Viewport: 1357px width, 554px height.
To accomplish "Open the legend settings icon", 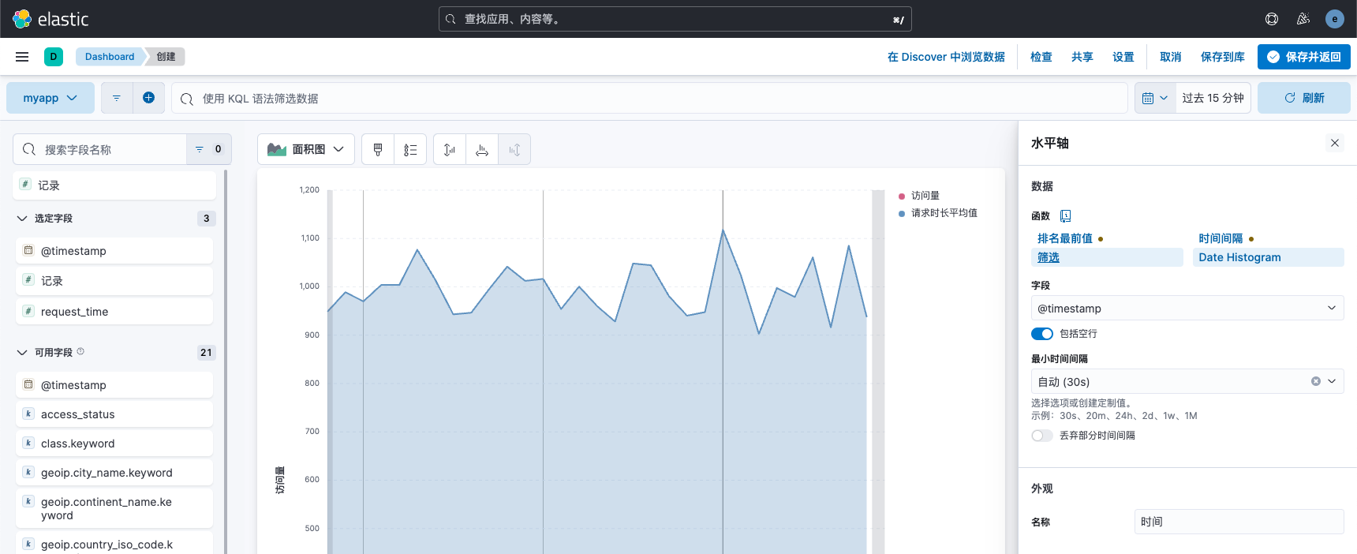I will coord(410,149).
